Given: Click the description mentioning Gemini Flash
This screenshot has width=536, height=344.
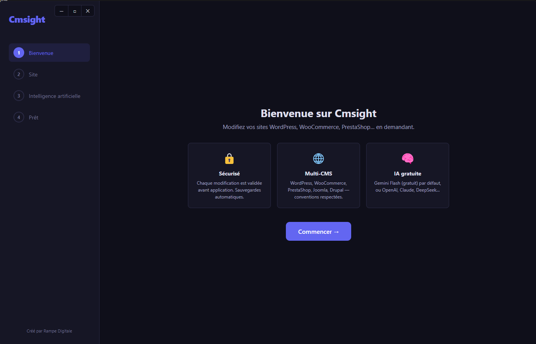Looking at the screenshot, I should 408,187.
